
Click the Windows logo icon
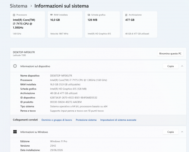click(15, 132)
